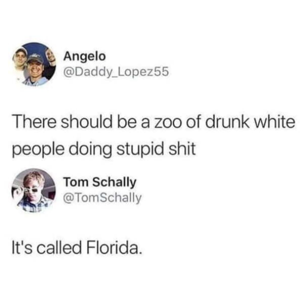Click the Tom Schally display name
The height and width of the screenshot is (300, 300).
click(100, 182)
